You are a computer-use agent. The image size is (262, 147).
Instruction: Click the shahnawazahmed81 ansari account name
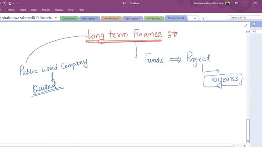tap(208, 3)
